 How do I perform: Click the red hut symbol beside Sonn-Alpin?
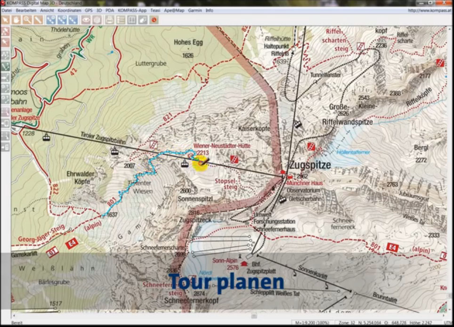coord(244,263)
